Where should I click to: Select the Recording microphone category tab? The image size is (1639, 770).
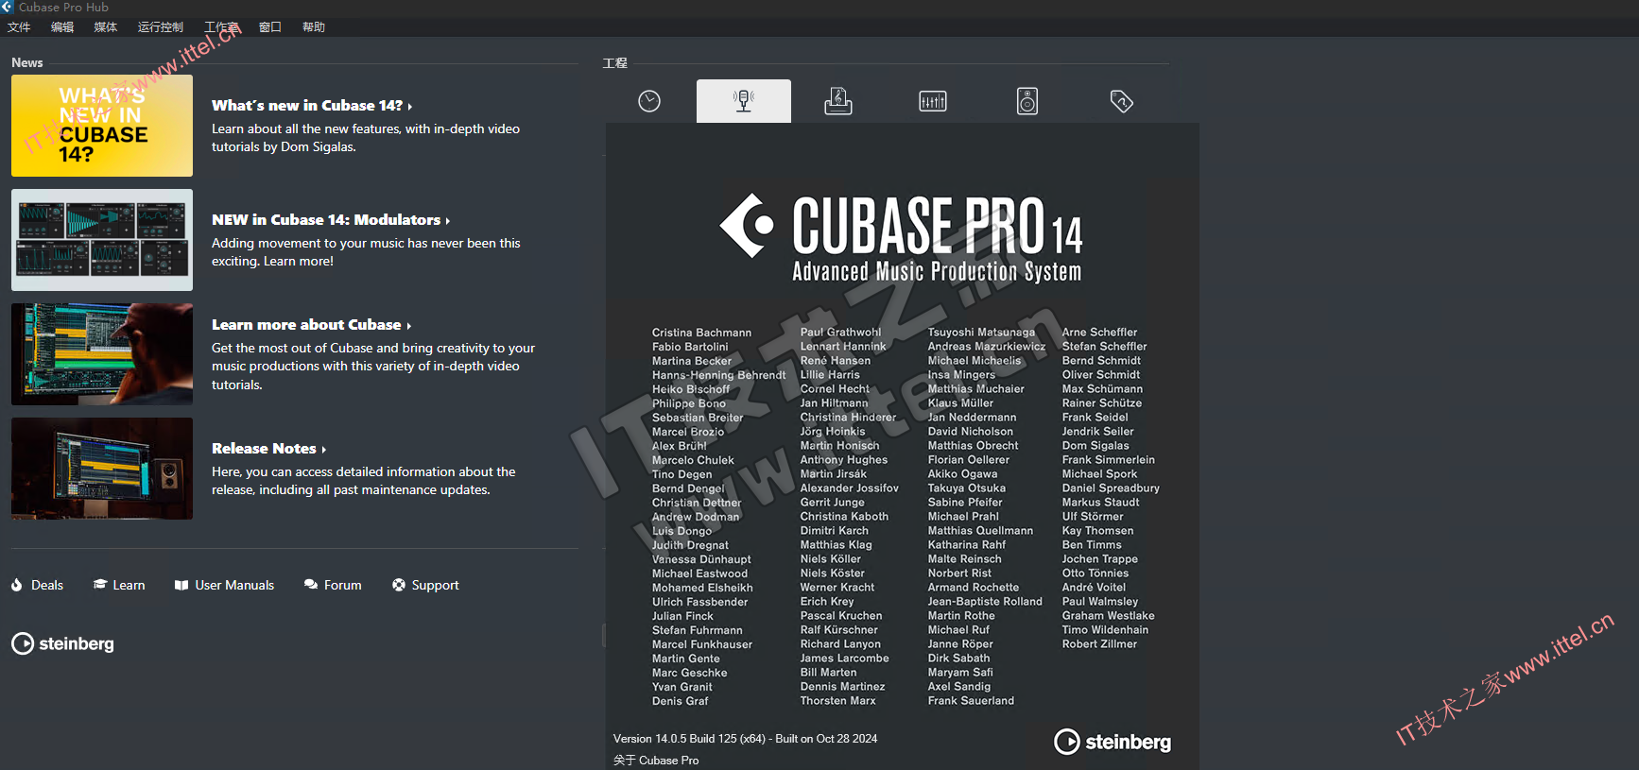(x=744, y=101)
